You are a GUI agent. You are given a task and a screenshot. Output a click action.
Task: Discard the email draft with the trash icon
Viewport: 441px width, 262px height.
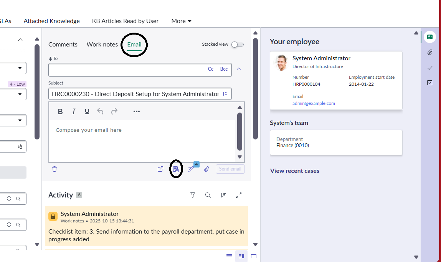(x=55, y=169)
